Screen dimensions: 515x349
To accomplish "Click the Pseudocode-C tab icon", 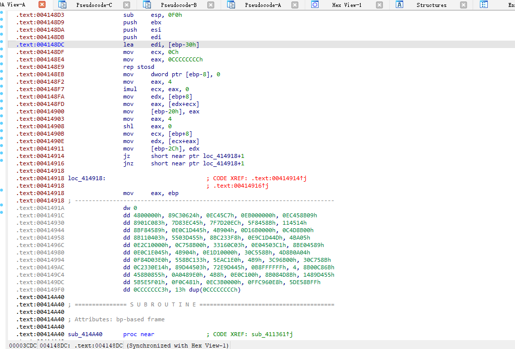I will [x=62, y=5].
